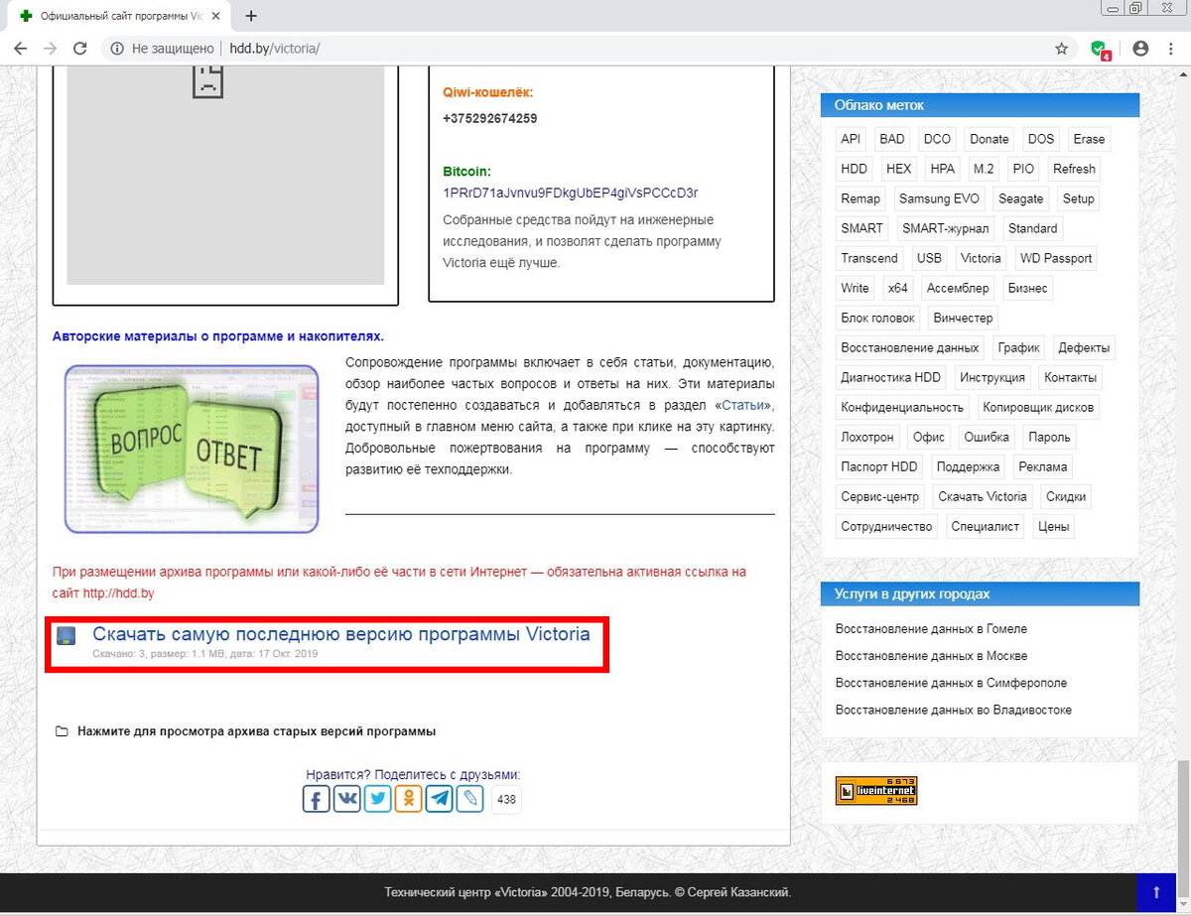Viewport: 1191px width, 916px height.
Task: Open the Erase tag
Action: (x=1089, y=139)
